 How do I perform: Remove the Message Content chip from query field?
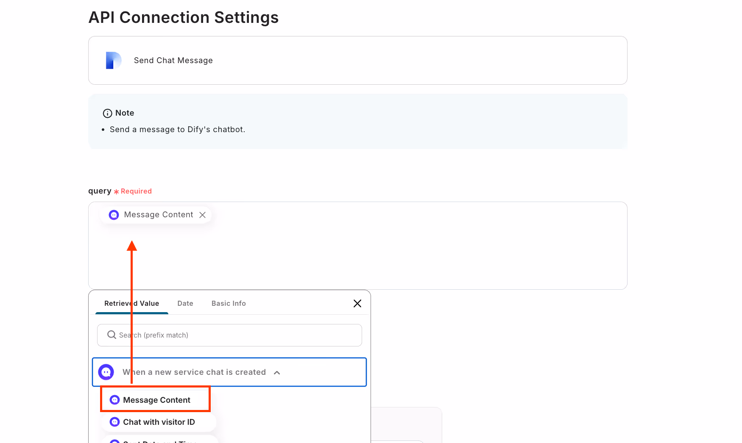tap(203, 215)
